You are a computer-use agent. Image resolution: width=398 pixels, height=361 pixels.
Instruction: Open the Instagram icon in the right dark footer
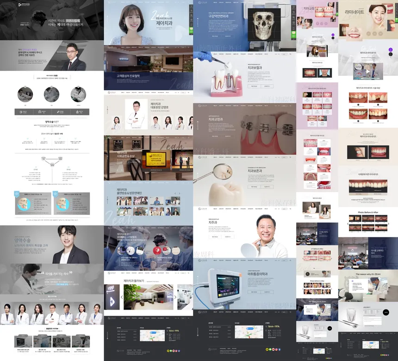[276, 349]
